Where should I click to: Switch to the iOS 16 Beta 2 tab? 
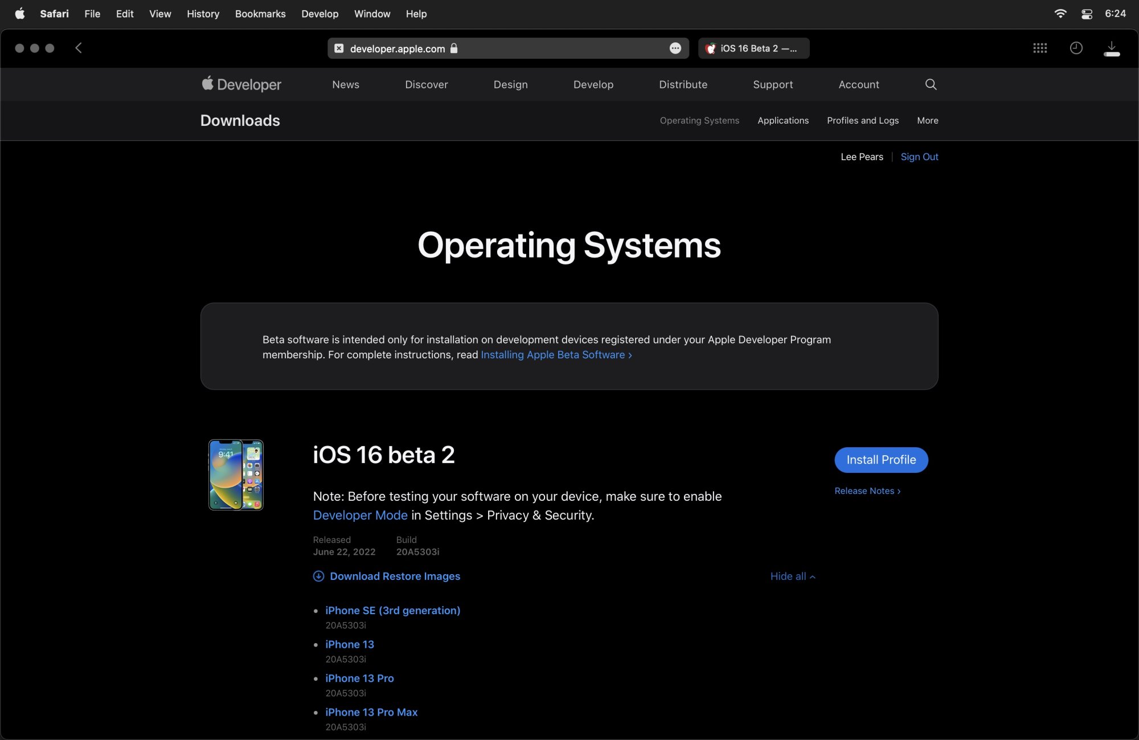click(754, 48)
